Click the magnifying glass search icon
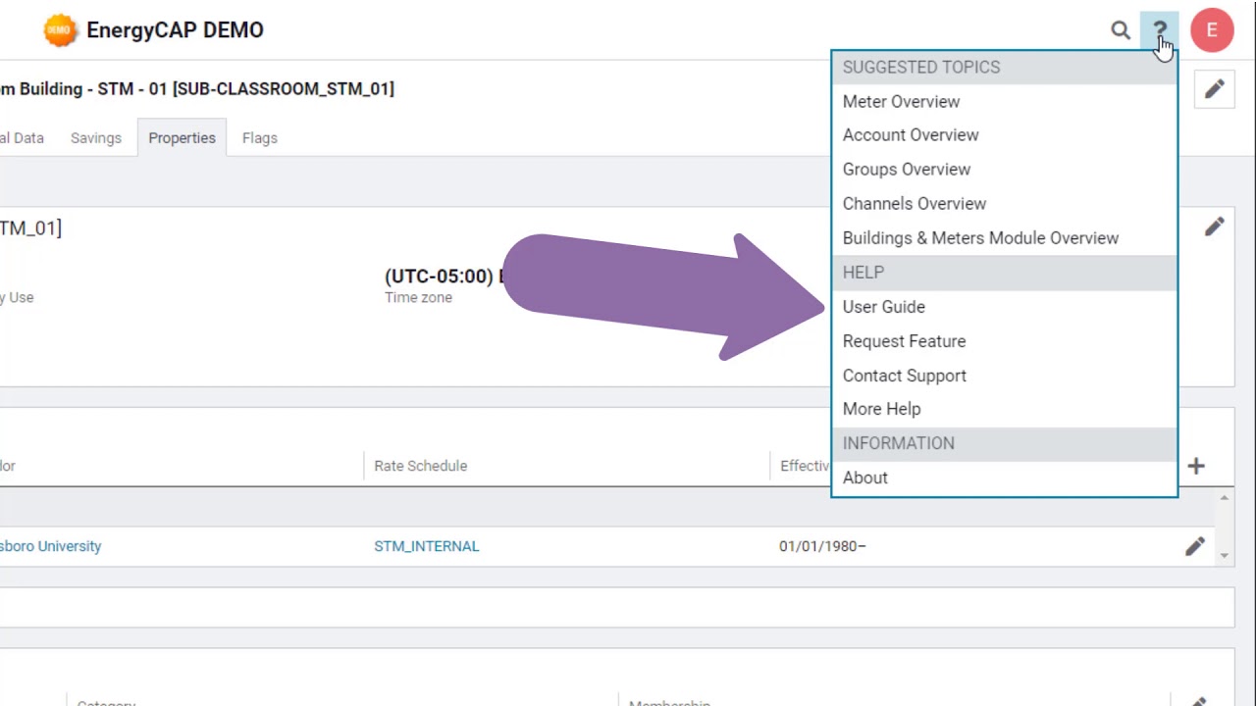Viewport: 1256px width, 706px height. [1120, 30]
